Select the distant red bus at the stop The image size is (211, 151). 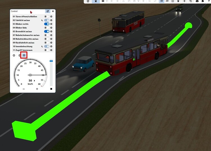pyautogui.click(x=128, y=22)
